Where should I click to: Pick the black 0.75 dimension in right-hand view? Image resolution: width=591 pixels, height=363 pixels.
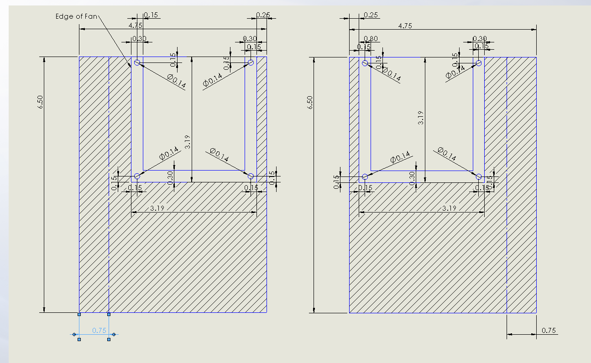pyautogui.click(x=549, y=330)
